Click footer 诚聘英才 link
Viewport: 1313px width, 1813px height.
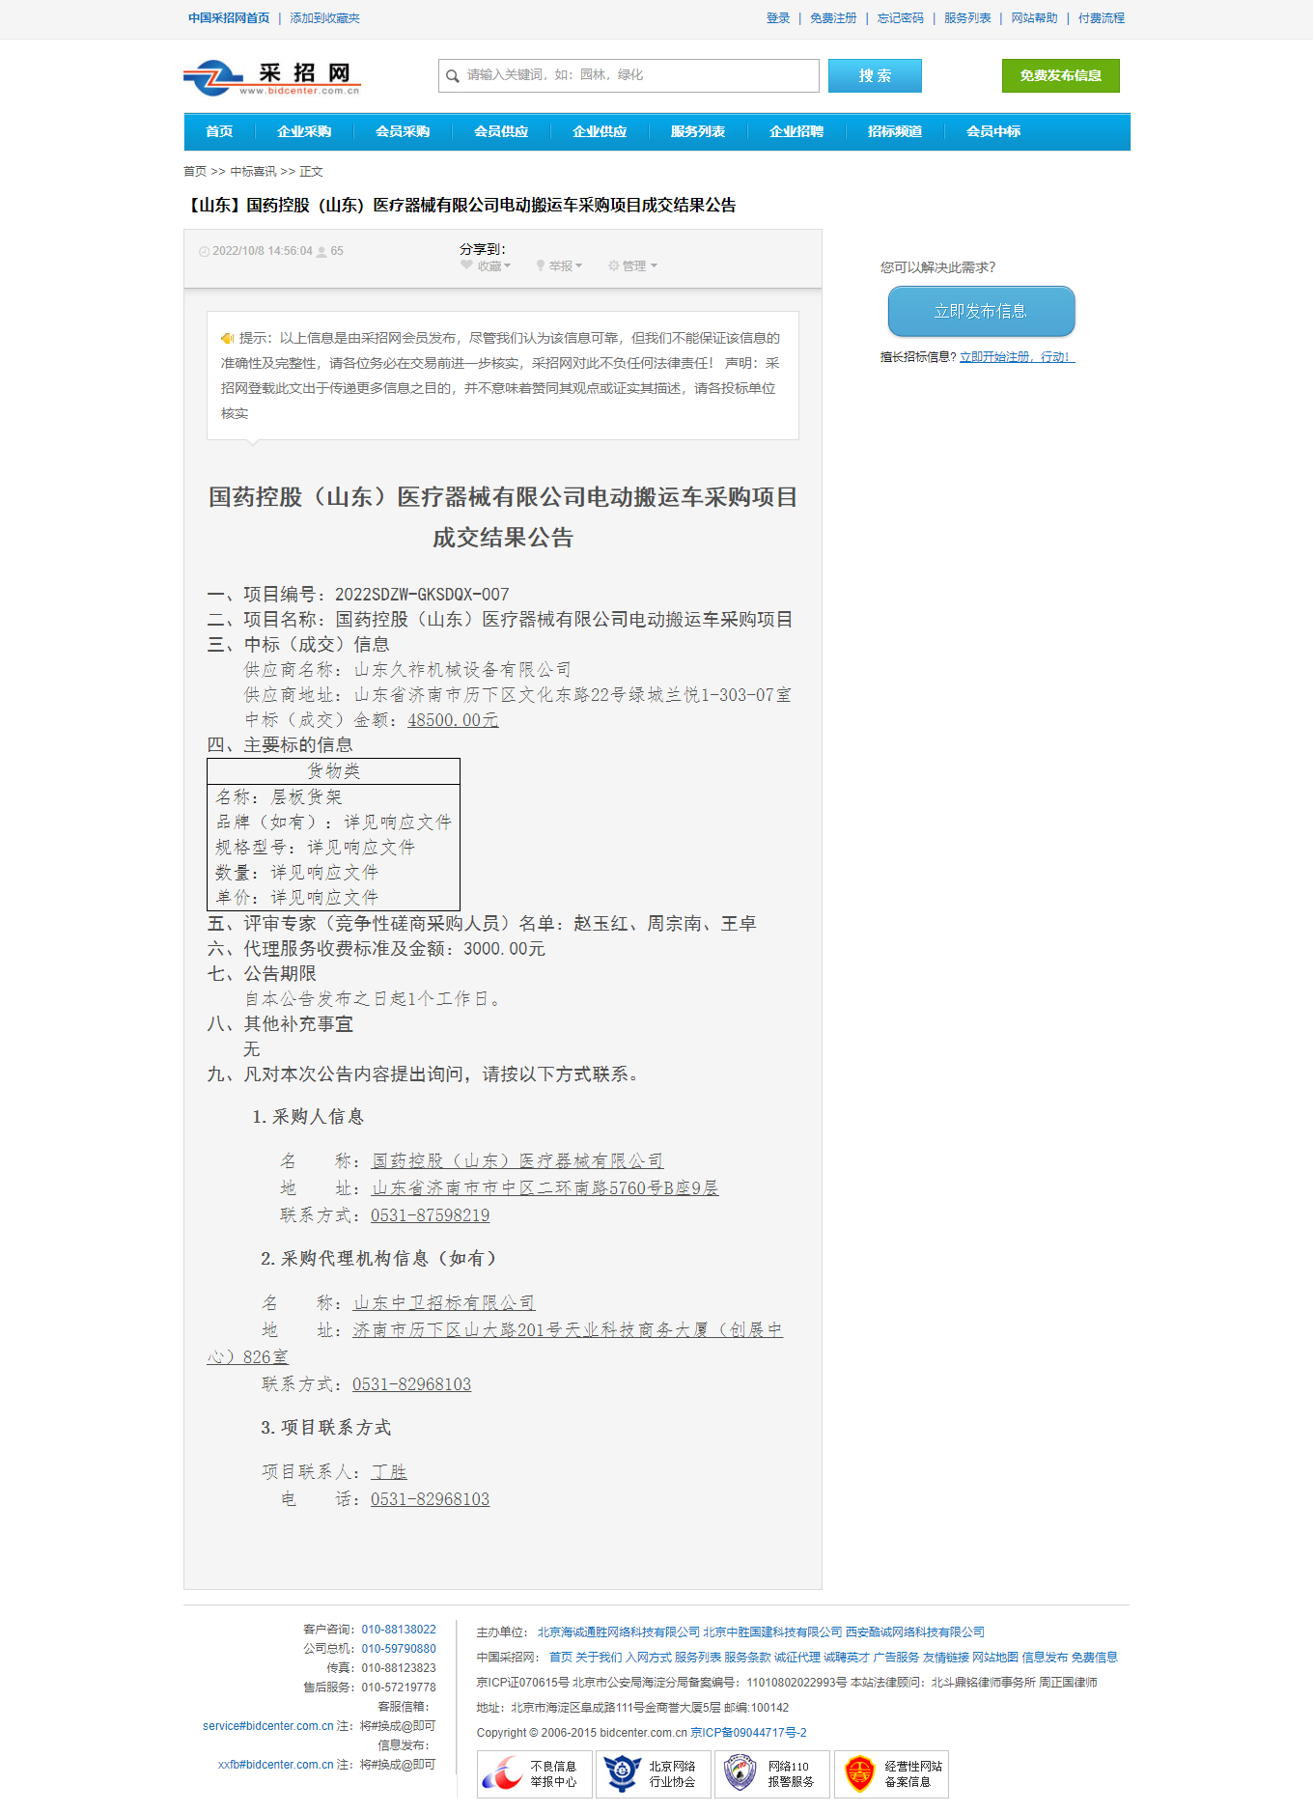click(847, 1658)
